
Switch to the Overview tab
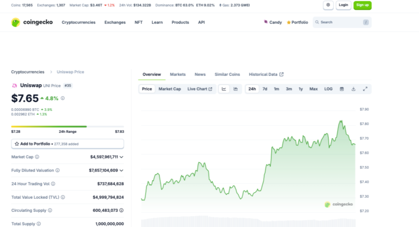[152, 75]
